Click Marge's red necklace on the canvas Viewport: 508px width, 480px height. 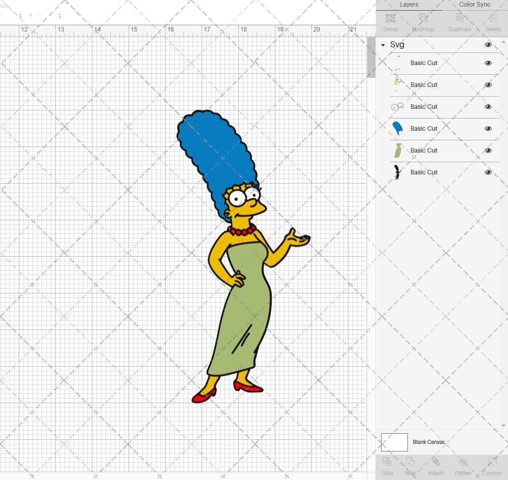[x=242, y=231]
